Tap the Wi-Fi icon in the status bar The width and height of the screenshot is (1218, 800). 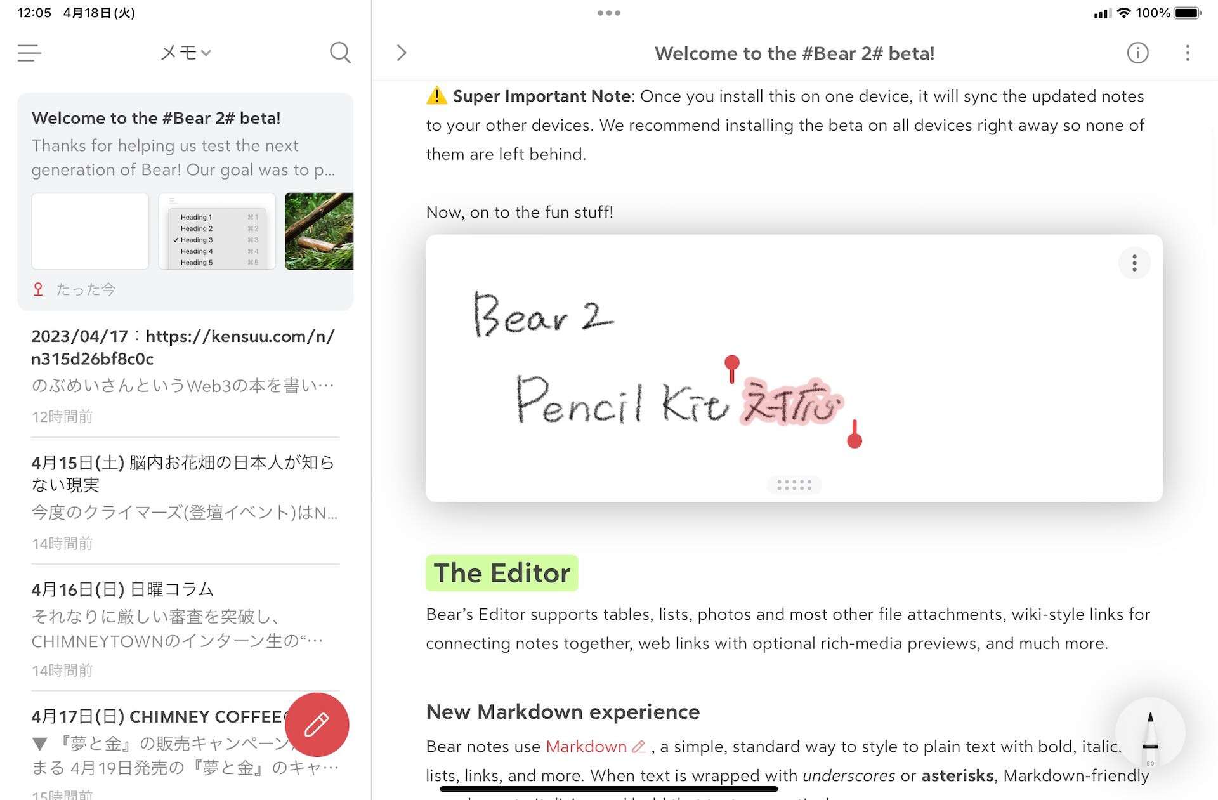pos(1123,13)
